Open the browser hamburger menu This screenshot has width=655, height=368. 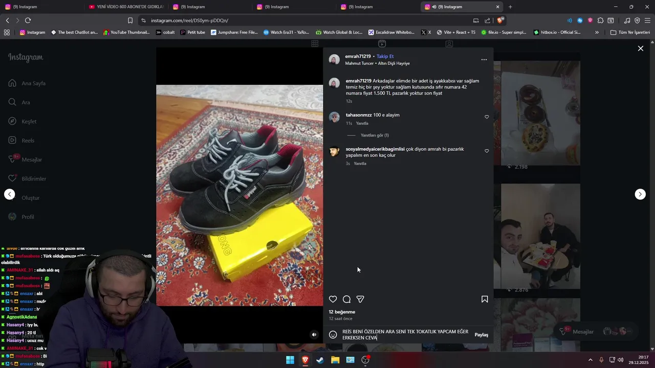coord(647,20)
